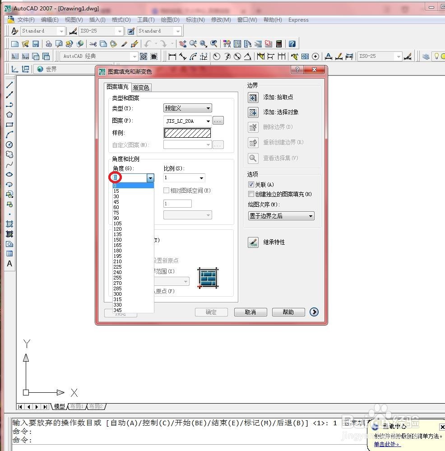Click Add: Pick points boundary icon
Image resolution: width=445 pixels, height=451 pixels.
(x=253, y=98)
